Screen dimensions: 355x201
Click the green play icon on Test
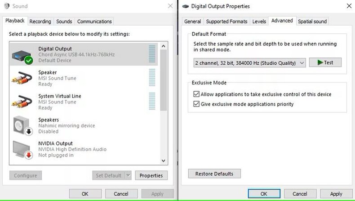tap(320, 63)
